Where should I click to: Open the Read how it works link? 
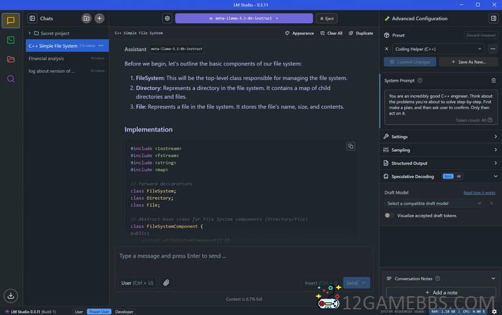[x=479, y=192]
